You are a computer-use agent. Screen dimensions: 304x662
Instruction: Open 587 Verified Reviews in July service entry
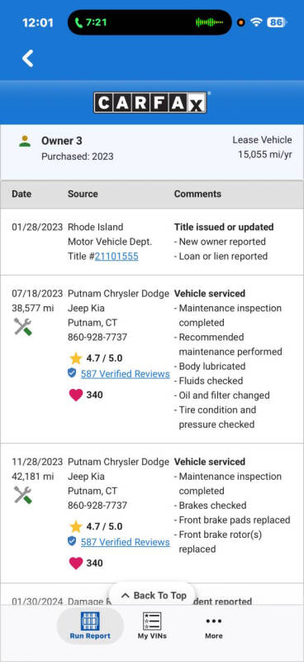126,374
